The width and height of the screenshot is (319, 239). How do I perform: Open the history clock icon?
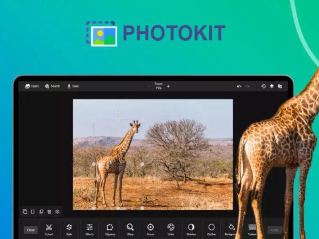264,86
